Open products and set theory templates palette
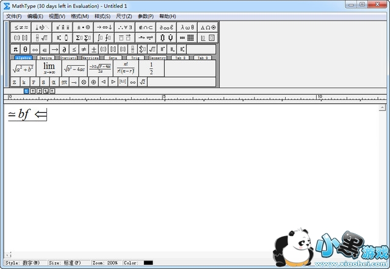 coord(166,38)
